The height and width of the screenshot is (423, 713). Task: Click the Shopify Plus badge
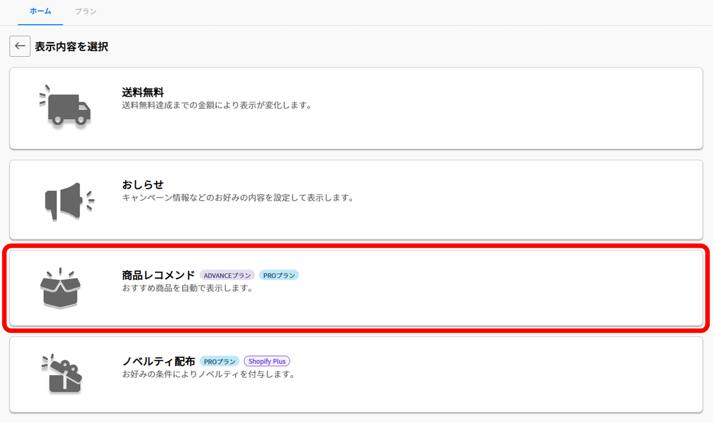[267, 361]
